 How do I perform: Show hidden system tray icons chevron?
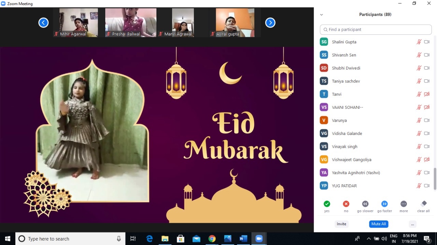point(369,239)
